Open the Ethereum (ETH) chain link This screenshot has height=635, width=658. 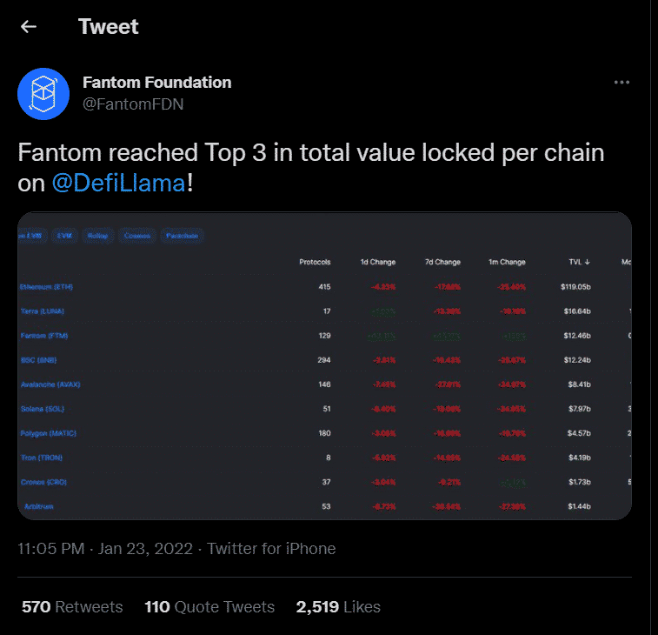pos(48,286)
